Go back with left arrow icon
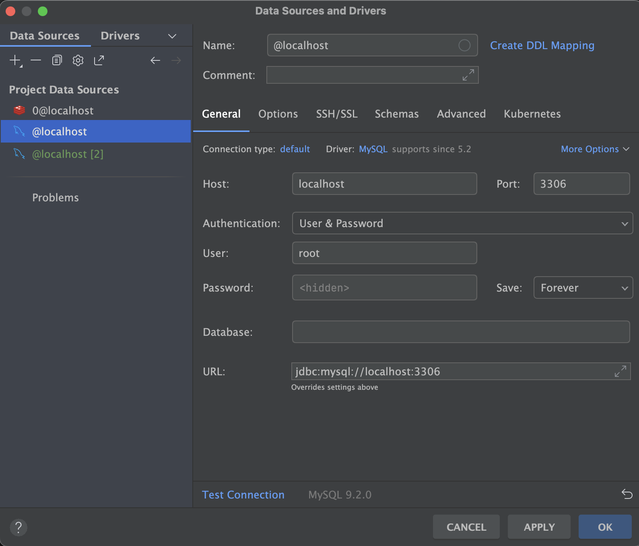The height and width of the screenshot is (546, 639). (155, 60)
